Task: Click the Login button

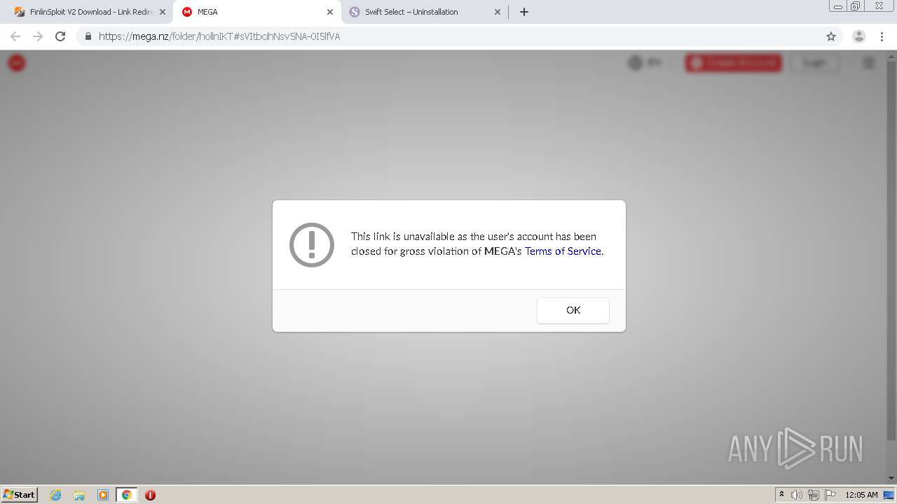Action: (814, 63)
